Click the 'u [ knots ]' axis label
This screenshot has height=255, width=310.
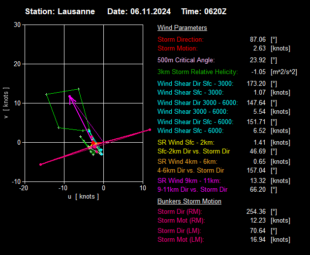click(83, 197)
